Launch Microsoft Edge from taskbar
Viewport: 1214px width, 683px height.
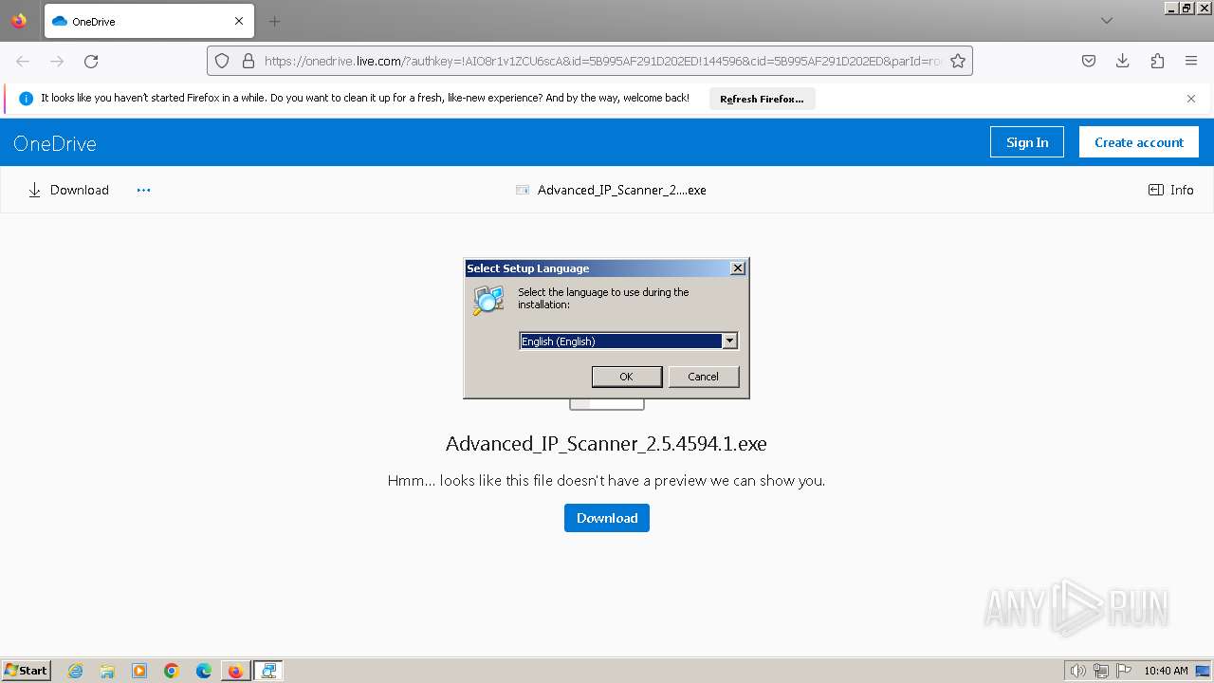[x=204, y=671]
